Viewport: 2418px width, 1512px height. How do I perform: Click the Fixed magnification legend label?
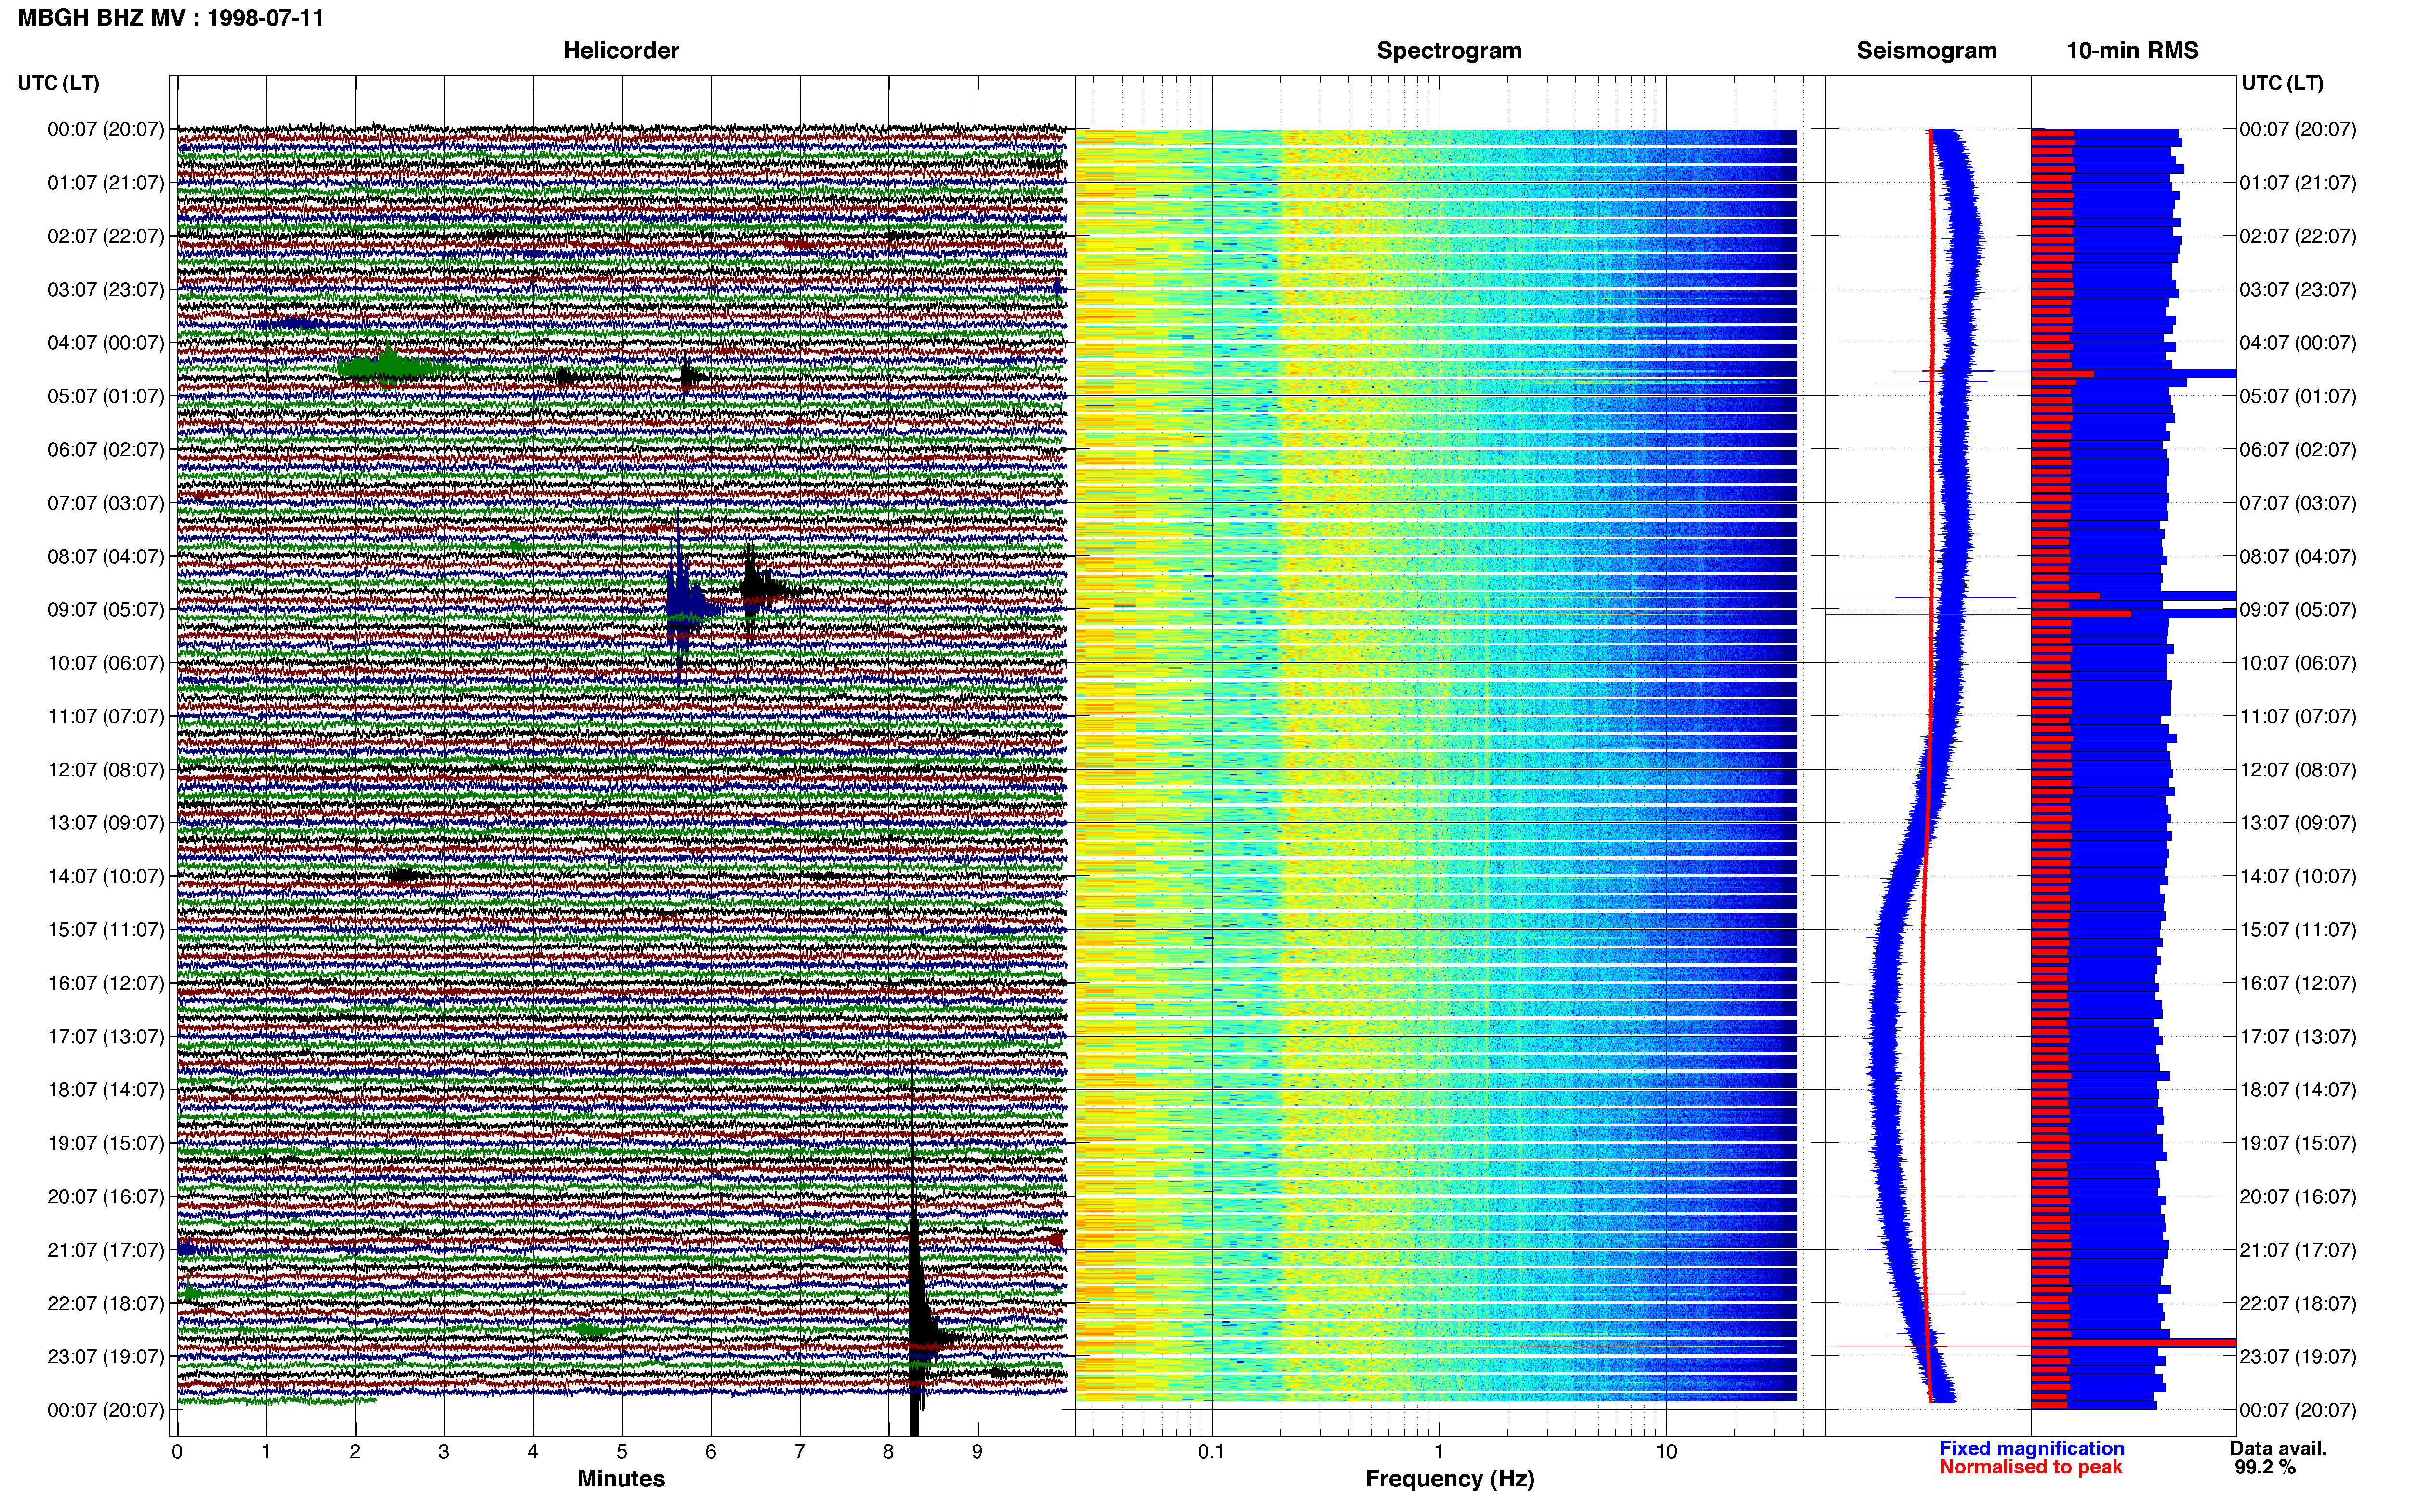[2032, 1448]
